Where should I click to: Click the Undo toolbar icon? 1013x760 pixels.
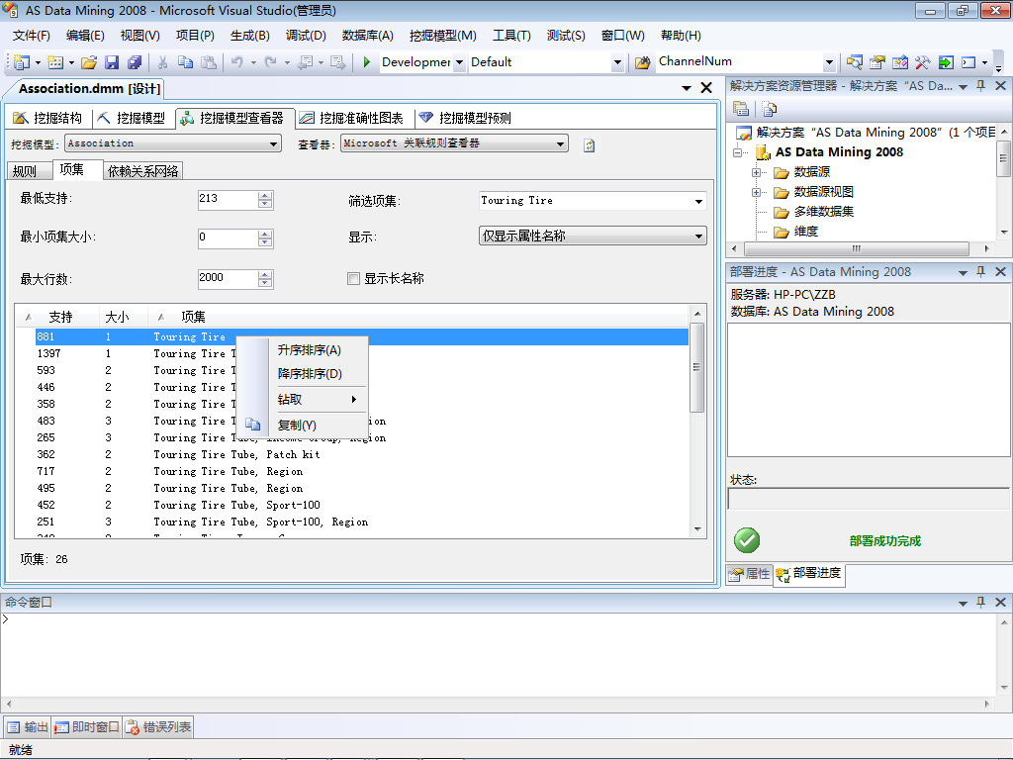tap(237, 62)
